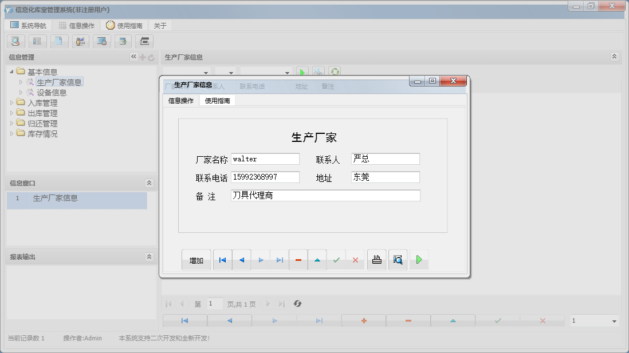Click the green execute arrow next to the filter dropdowns
The image size is (629, 353).
click(302, 71)
